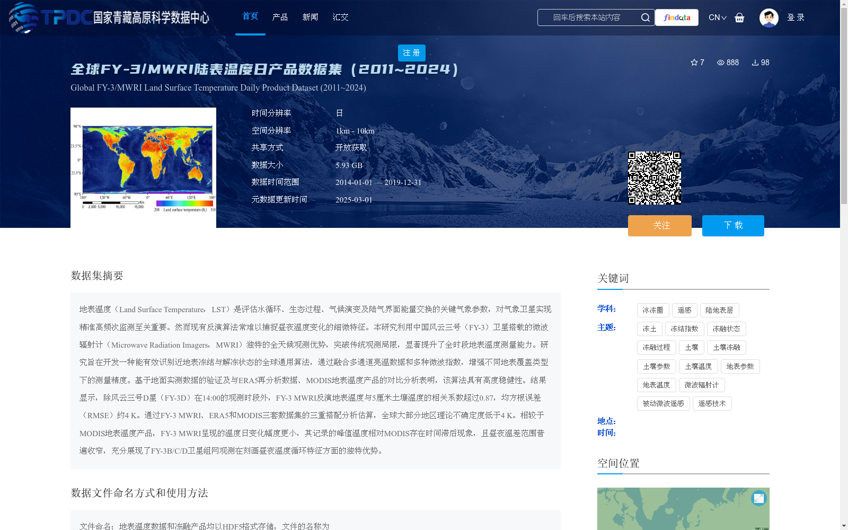
Task: Select the 土壤温度 keyword tag
Action: (699, 366)
